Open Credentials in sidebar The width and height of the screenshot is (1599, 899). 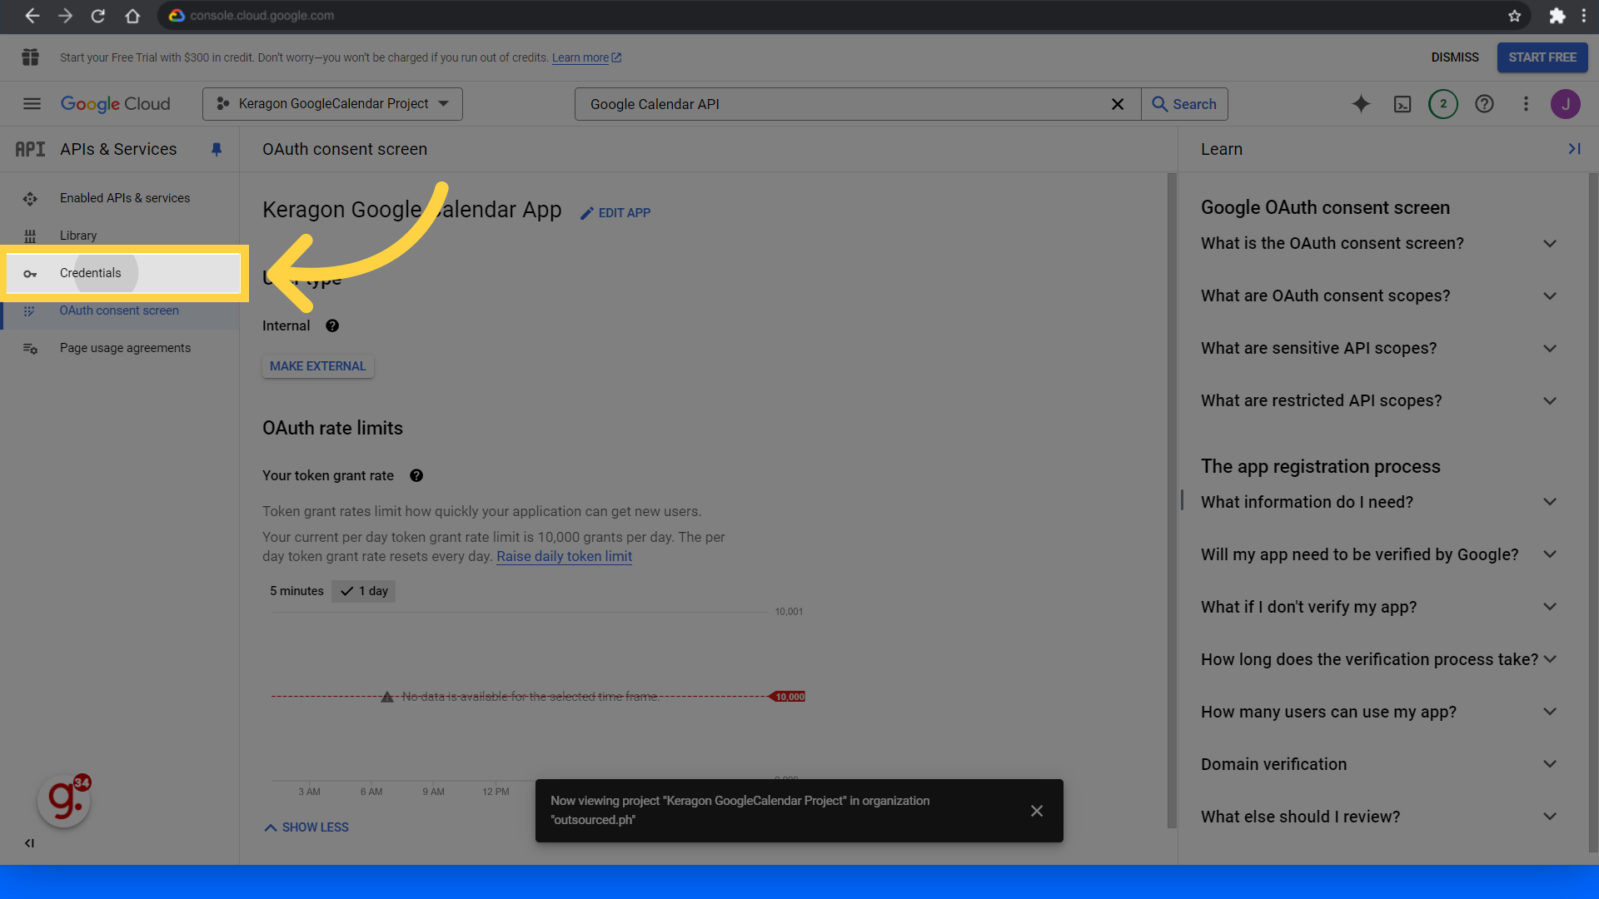(123, 273)
